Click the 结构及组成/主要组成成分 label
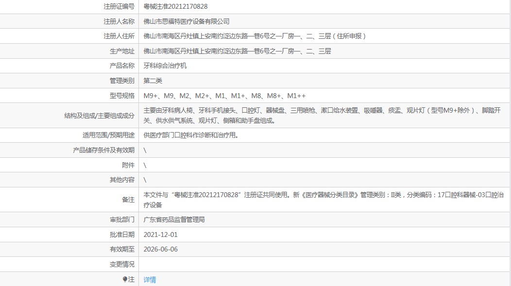The image size is (511, 286). [x=100, y=116]
